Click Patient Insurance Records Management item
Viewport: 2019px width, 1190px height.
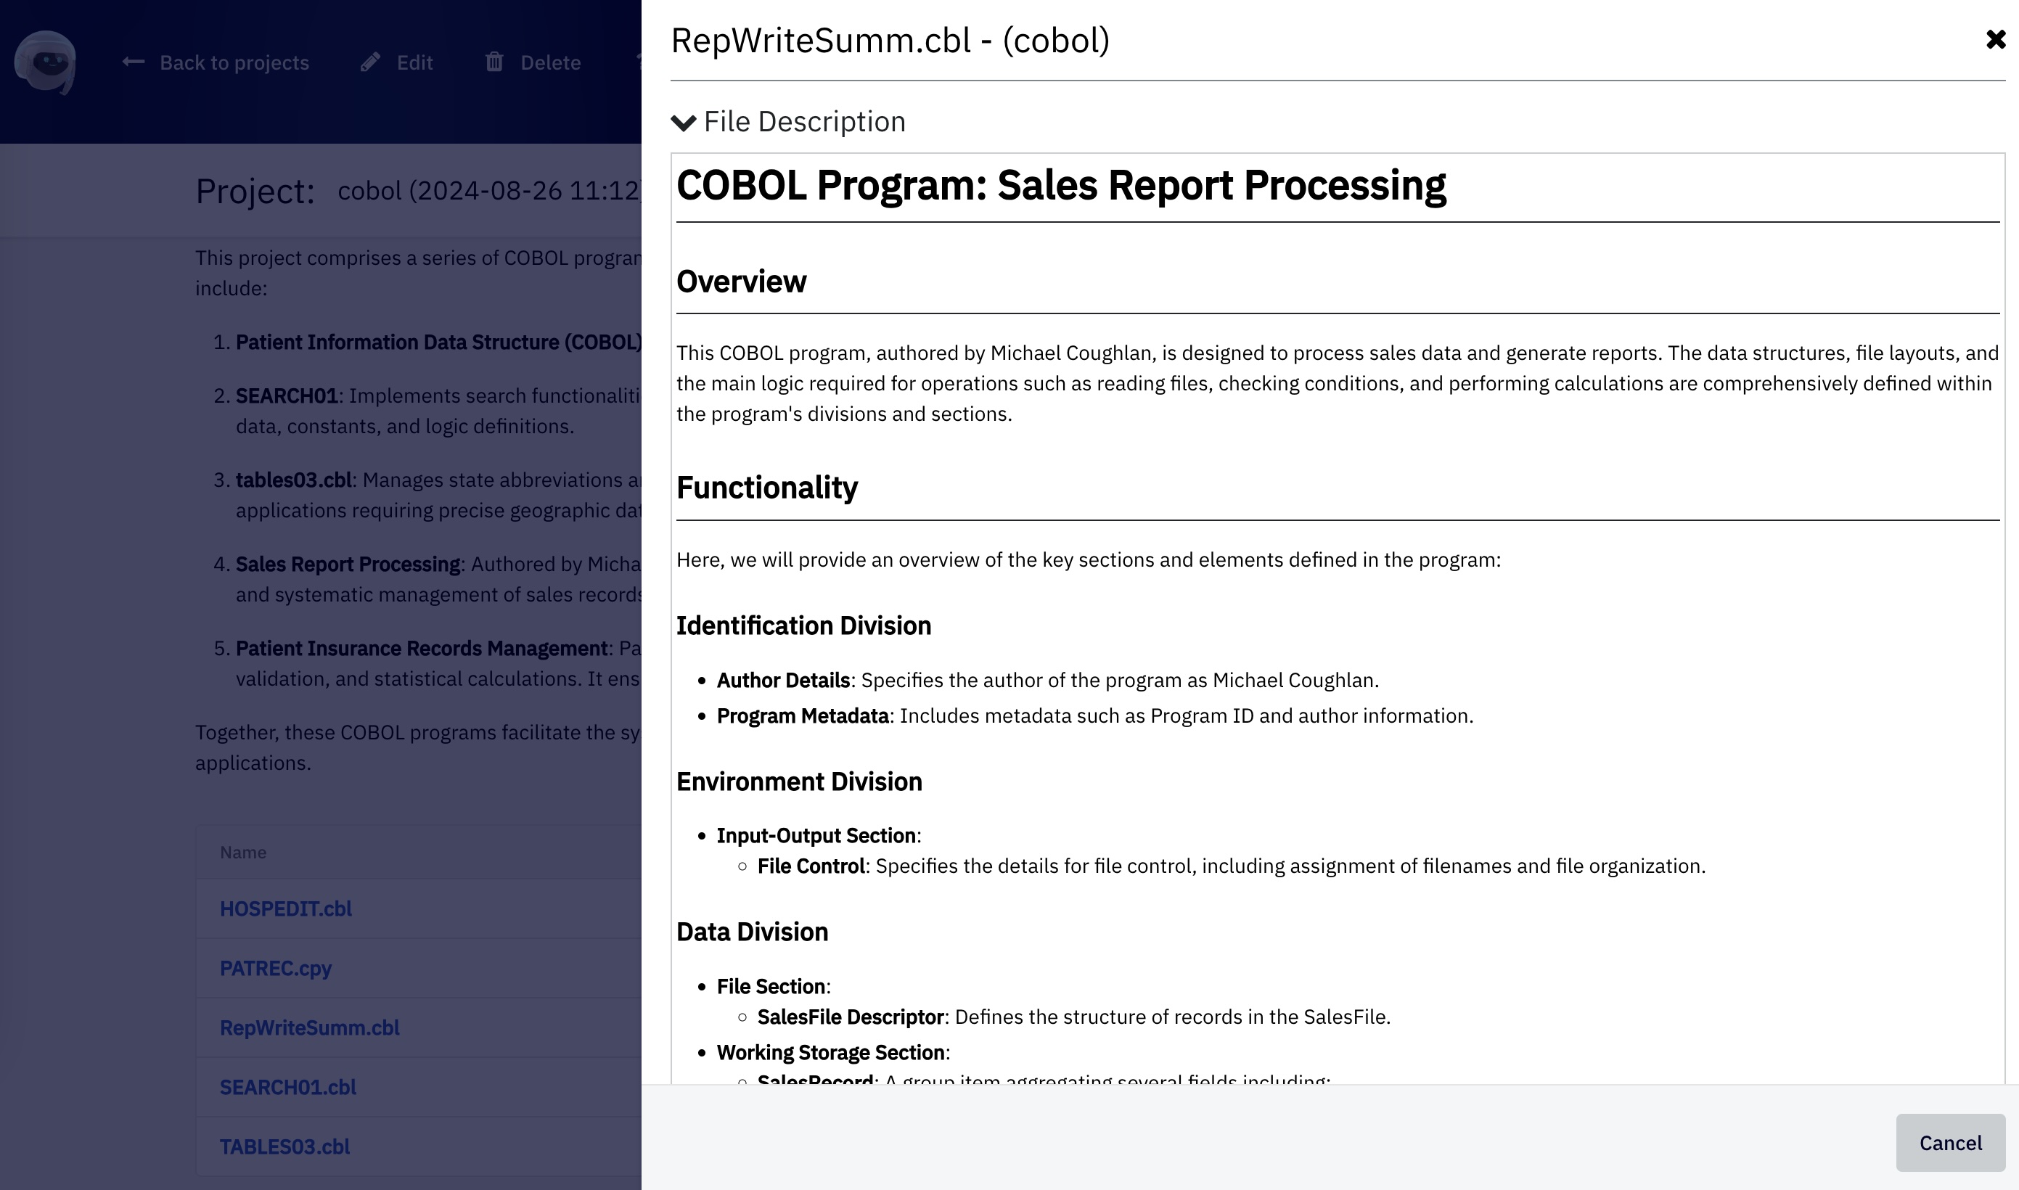438,663
